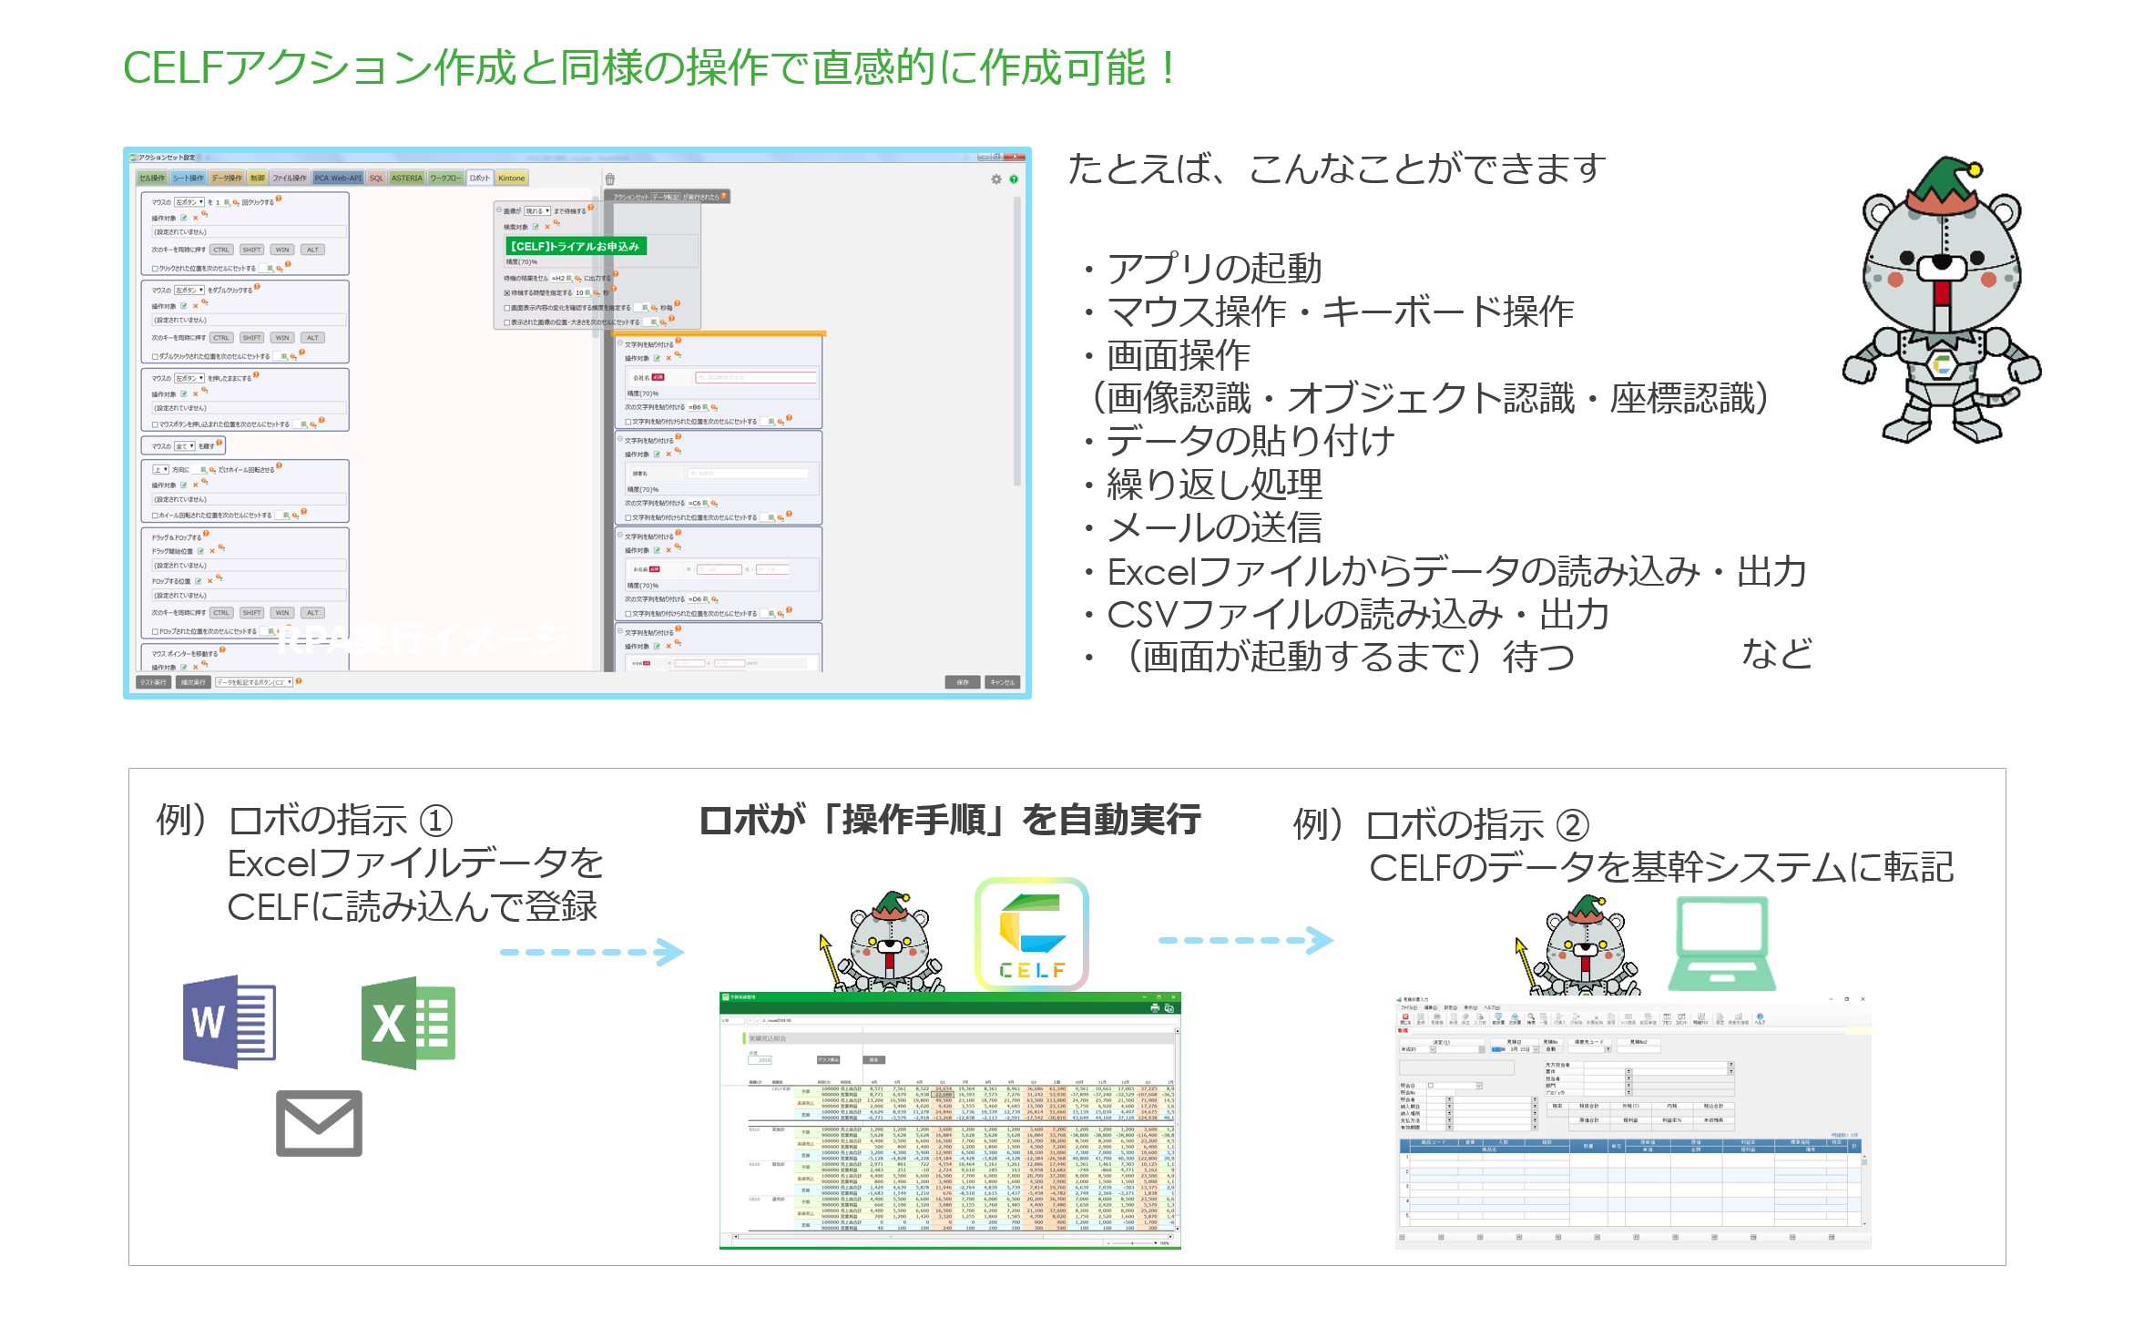Uncheck 待機する時間を指定する checkbox
Image resolution: width=2154 pixels, height=1338 pixels.
click(507, 293)
